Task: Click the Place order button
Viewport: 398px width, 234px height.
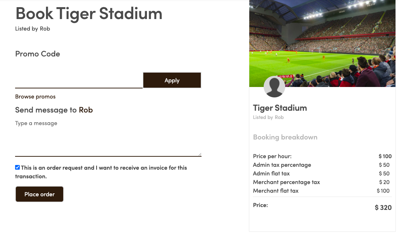Action: pos(40,194)
